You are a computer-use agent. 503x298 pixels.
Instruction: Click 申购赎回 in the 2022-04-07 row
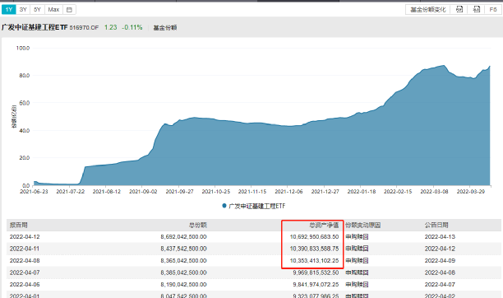pos(357,272)
